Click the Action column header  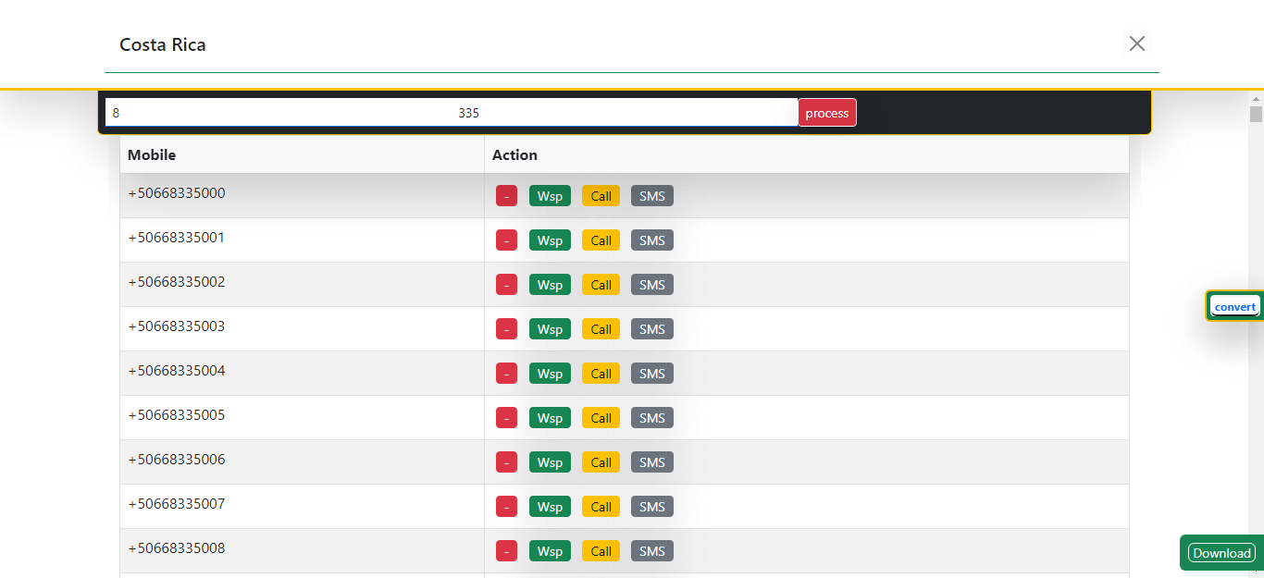point(514,154)
